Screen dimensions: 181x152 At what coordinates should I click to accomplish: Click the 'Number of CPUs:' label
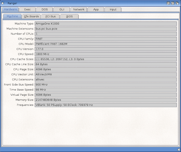[23, 34]
